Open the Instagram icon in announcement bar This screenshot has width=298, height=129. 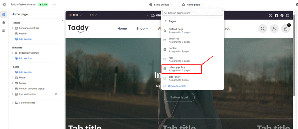pyautogui.click(x=288, y=15)
